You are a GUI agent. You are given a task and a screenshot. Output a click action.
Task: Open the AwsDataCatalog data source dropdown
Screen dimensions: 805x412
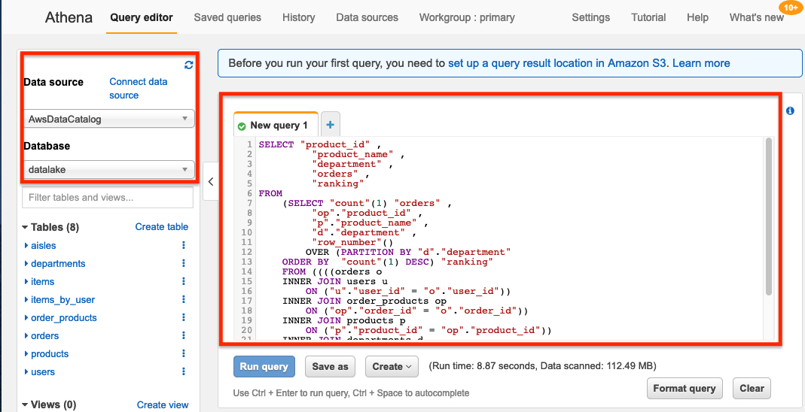[x=108, y=119]
